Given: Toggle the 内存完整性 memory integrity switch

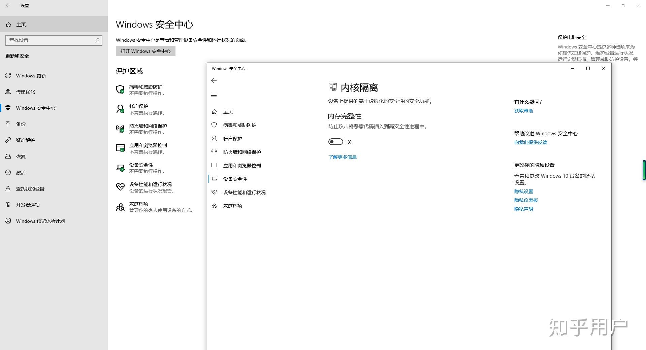Looking at the screenshot, I should pos(335,142).
